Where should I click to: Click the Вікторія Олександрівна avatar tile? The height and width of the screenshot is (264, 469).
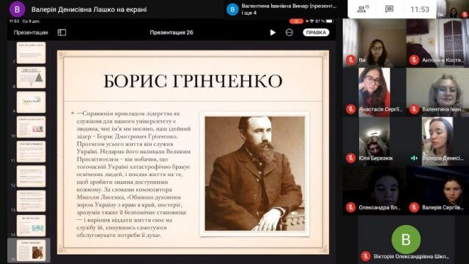click(x=406, y=240)
